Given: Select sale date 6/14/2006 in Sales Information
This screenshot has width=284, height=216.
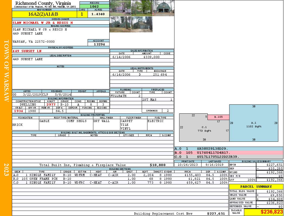Looking at the screenshot, I should pyautogui.click(x=121, y=57).
